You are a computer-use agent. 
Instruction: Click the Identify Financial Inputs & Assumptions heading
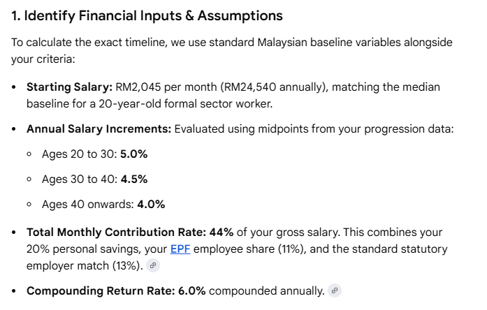point(147,15)
